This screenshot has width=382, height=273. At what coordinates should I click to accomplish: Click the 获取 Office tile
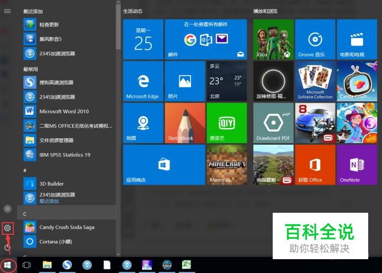click(315, 165)
